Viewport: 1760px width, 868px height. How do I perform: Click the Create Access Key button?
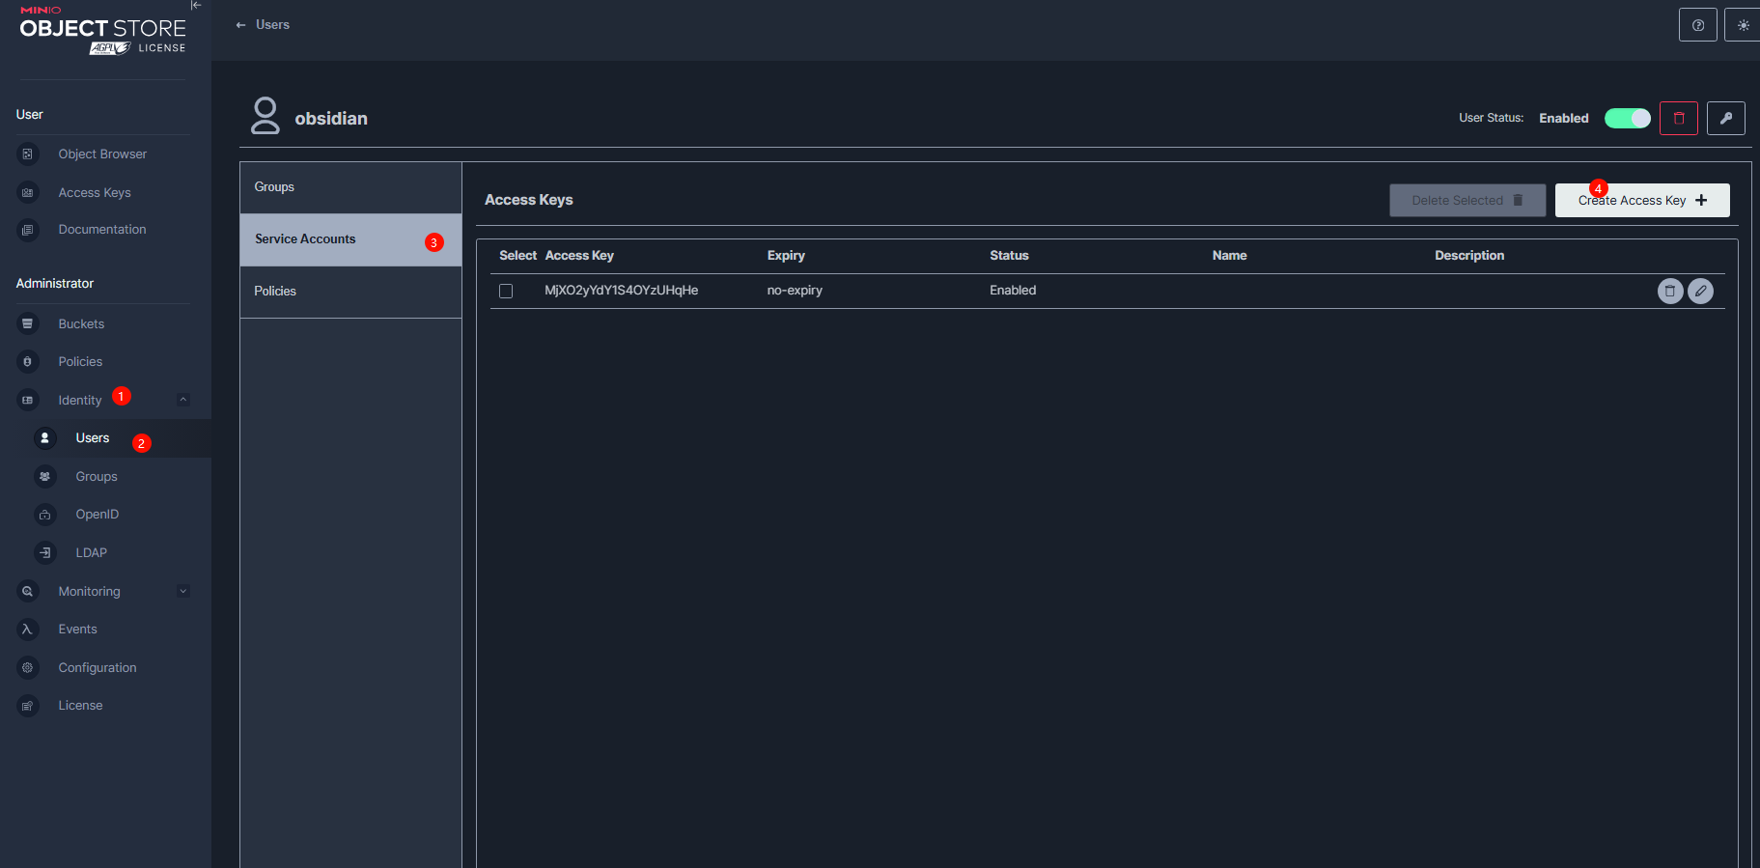point(1641,201)
